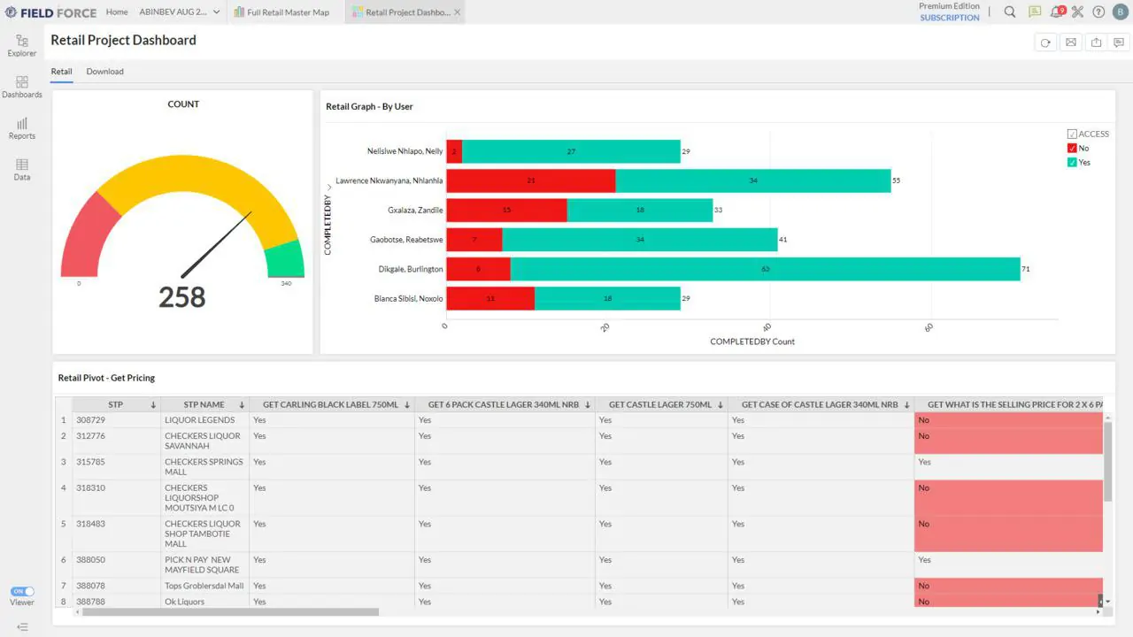Uncheck the Yes legend checkbox
The image size is (1133, 637).
coord(1072,163)
